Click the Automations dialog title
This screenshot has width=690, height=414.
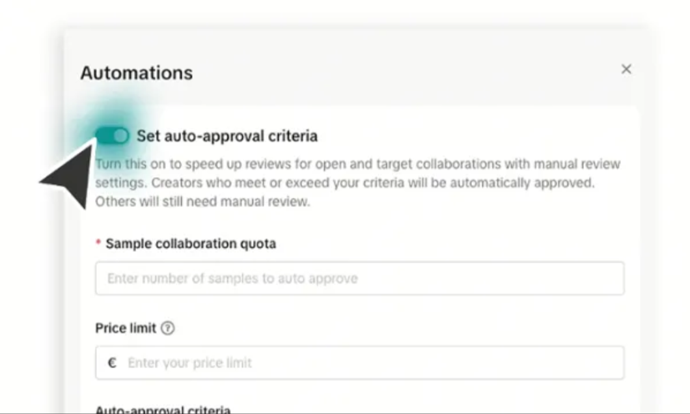point(137,73)
